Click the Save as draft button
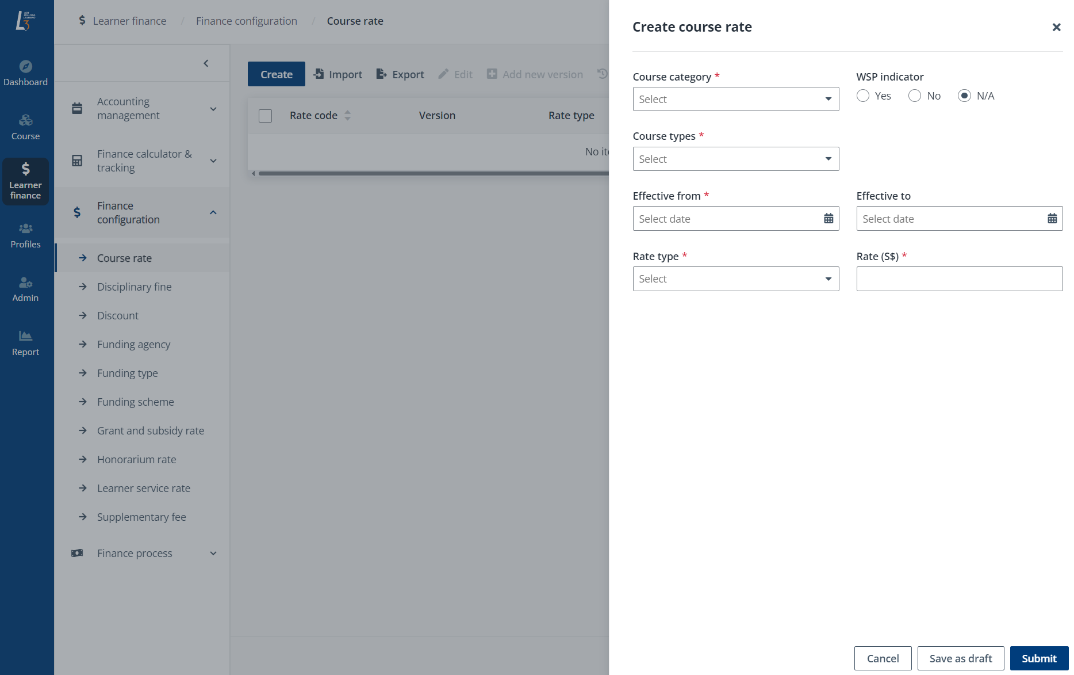Image resolution: width=1074 pixels, height=675 pixels. coord(960,658)
